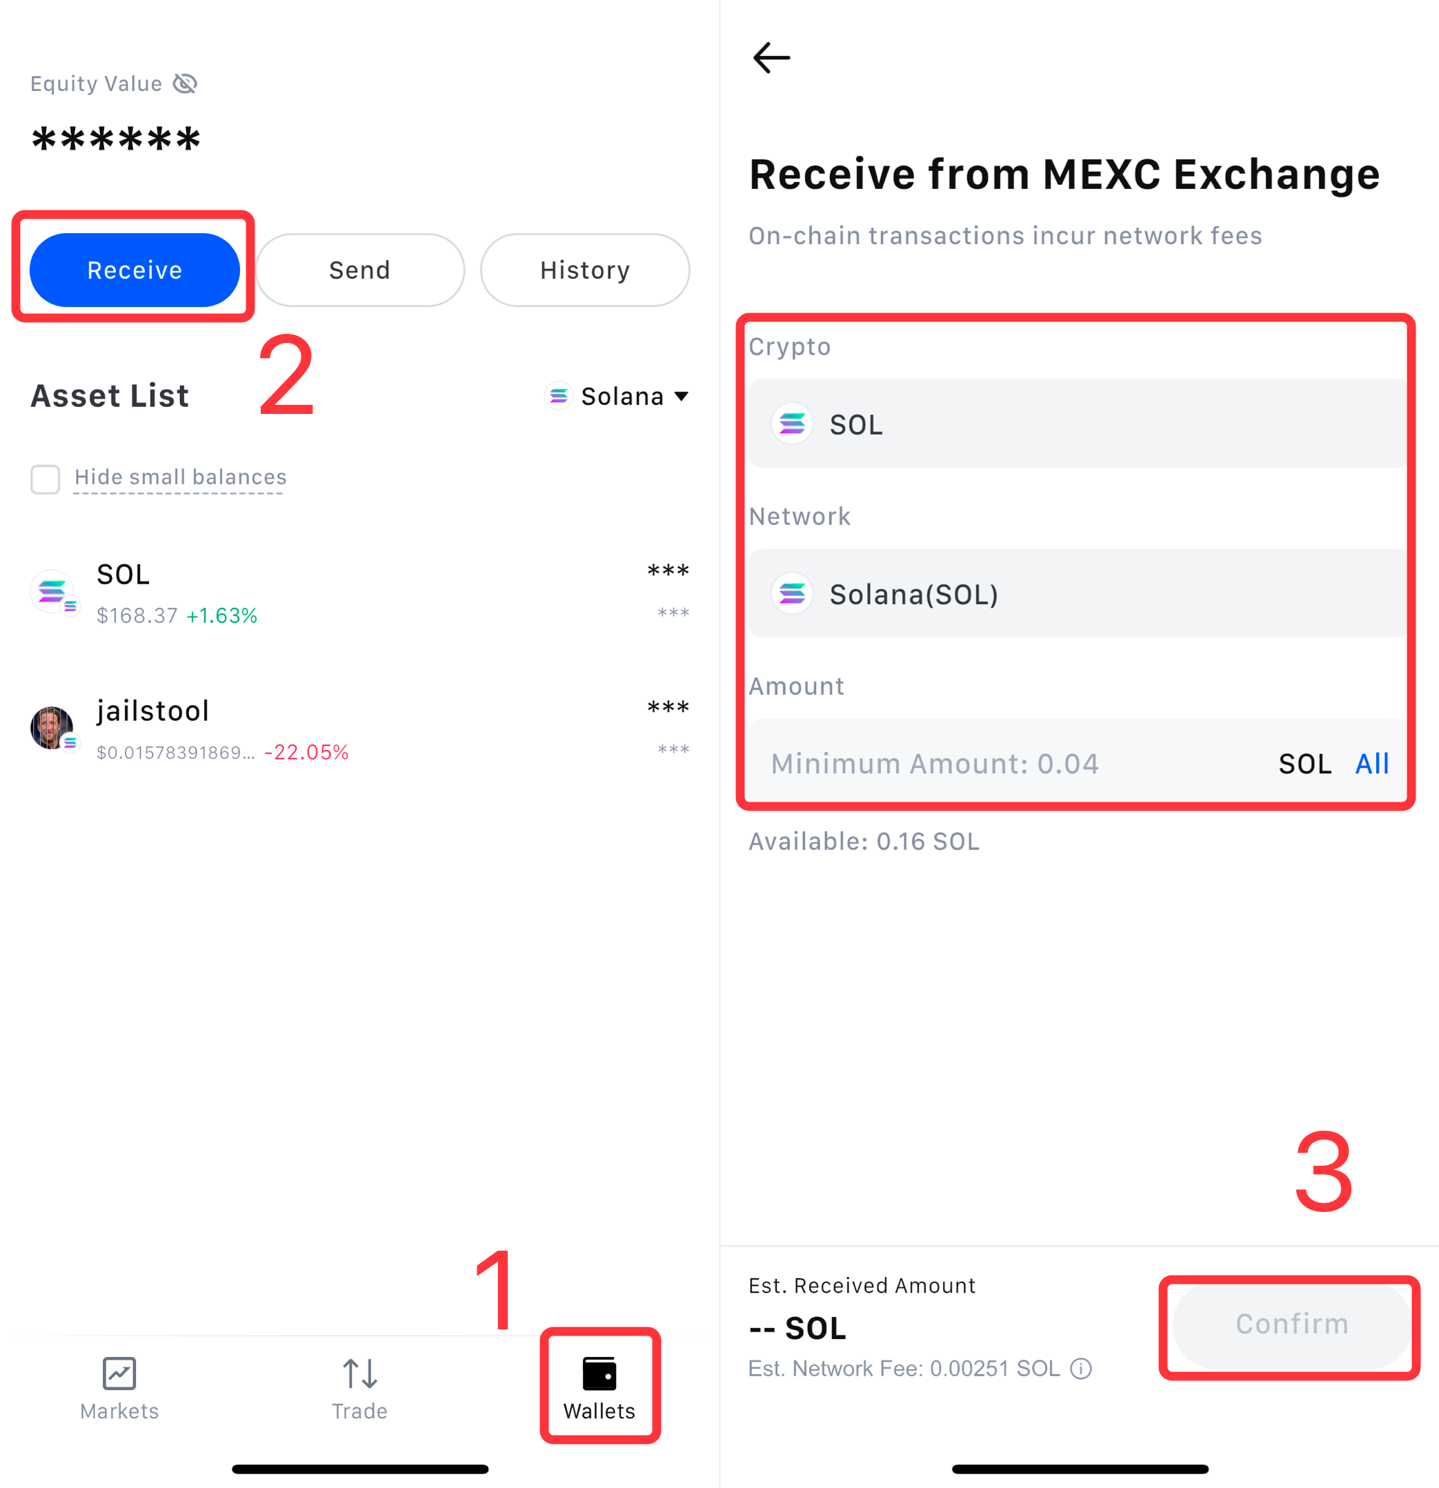Tap Solana logo in Network field
The image size is (1439, 1488).
792,593
